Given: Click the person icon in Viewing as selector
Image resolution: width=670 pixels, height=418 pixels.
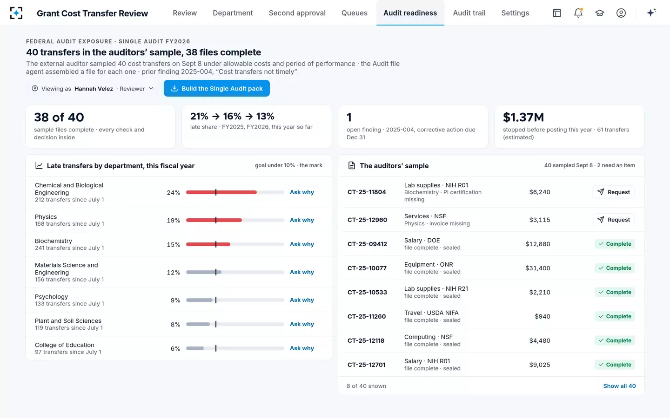Looking at the screenshot, I should tap(35, 88).
